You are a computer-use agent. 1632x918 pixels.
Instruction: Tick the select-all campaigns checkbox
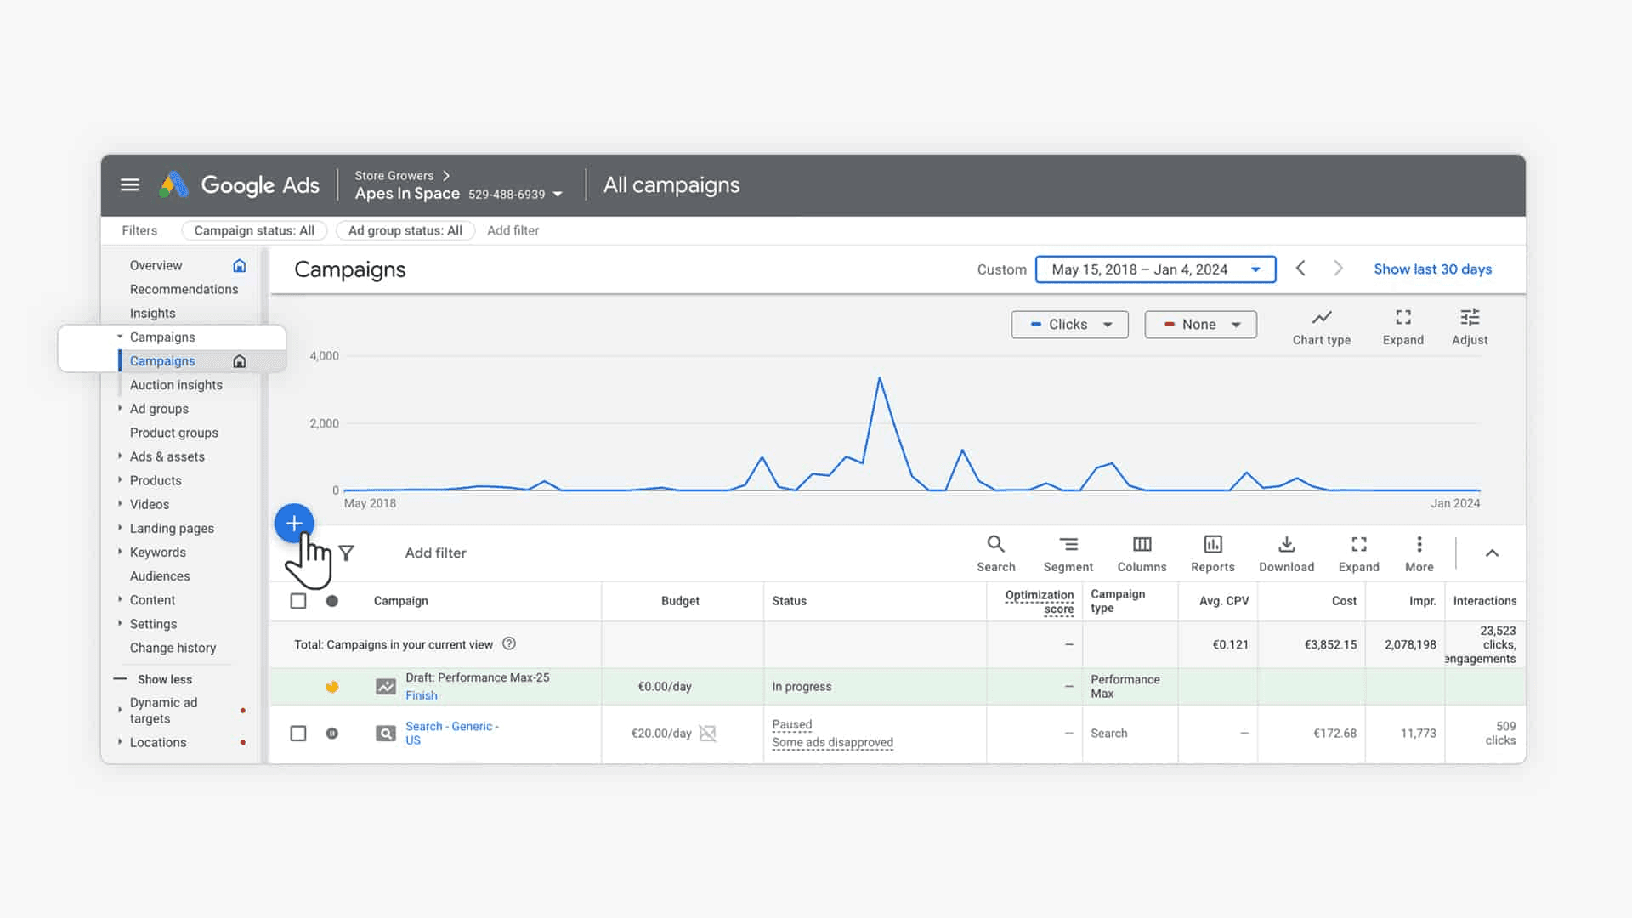298,601
